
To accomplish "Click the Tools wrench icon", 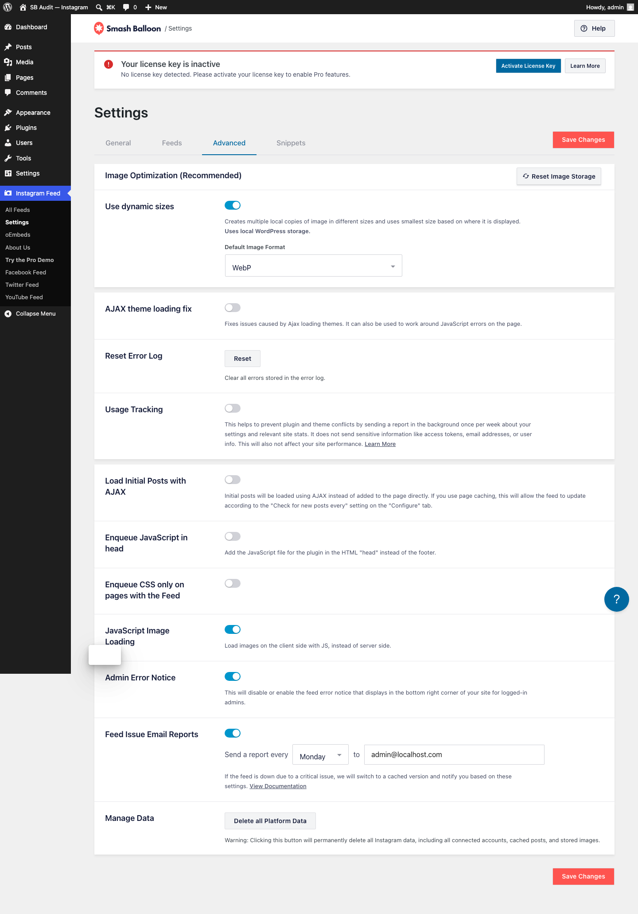I will [x=8, y=158].
